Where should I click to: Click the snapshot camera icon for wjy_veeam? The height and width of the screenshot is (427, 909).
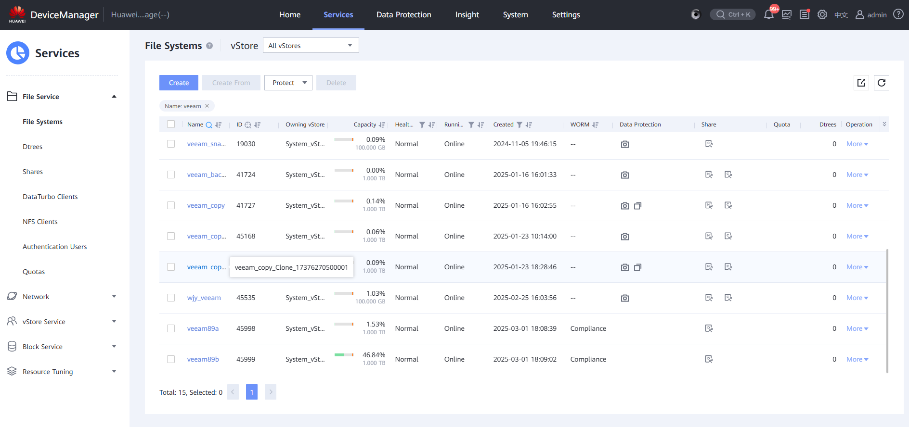point(624,298)
